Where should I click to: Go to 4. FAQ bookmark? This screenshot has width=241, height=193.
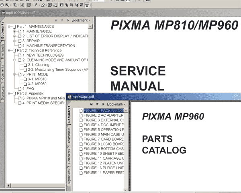[x=28, y=88]
